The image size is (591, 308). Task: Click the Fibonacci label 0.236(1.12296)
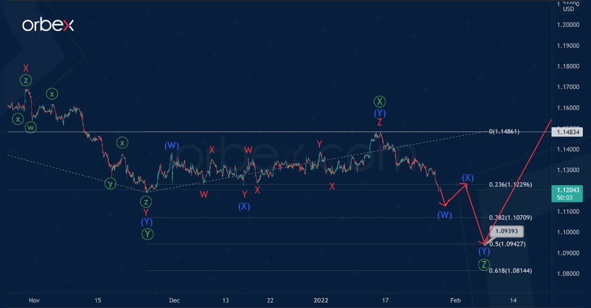[x=509, y=185]
